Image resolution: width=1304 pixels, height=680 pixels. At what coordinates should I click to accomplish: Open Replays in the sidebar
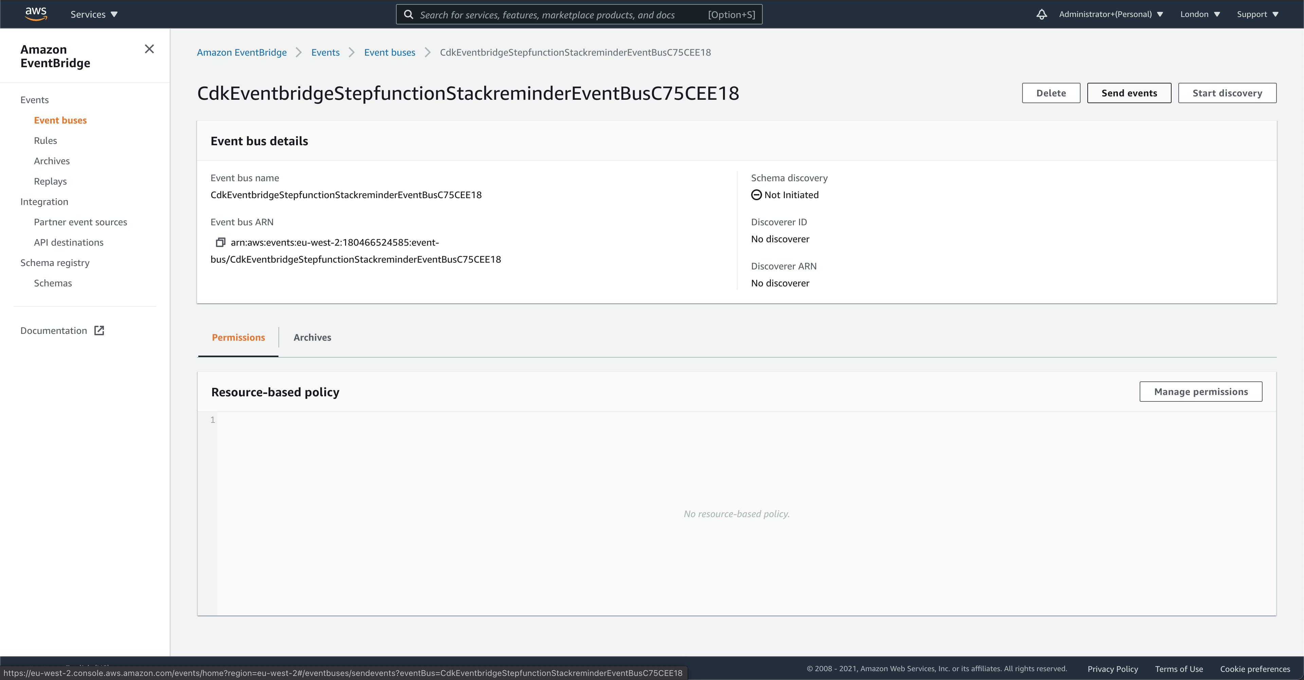50,181
